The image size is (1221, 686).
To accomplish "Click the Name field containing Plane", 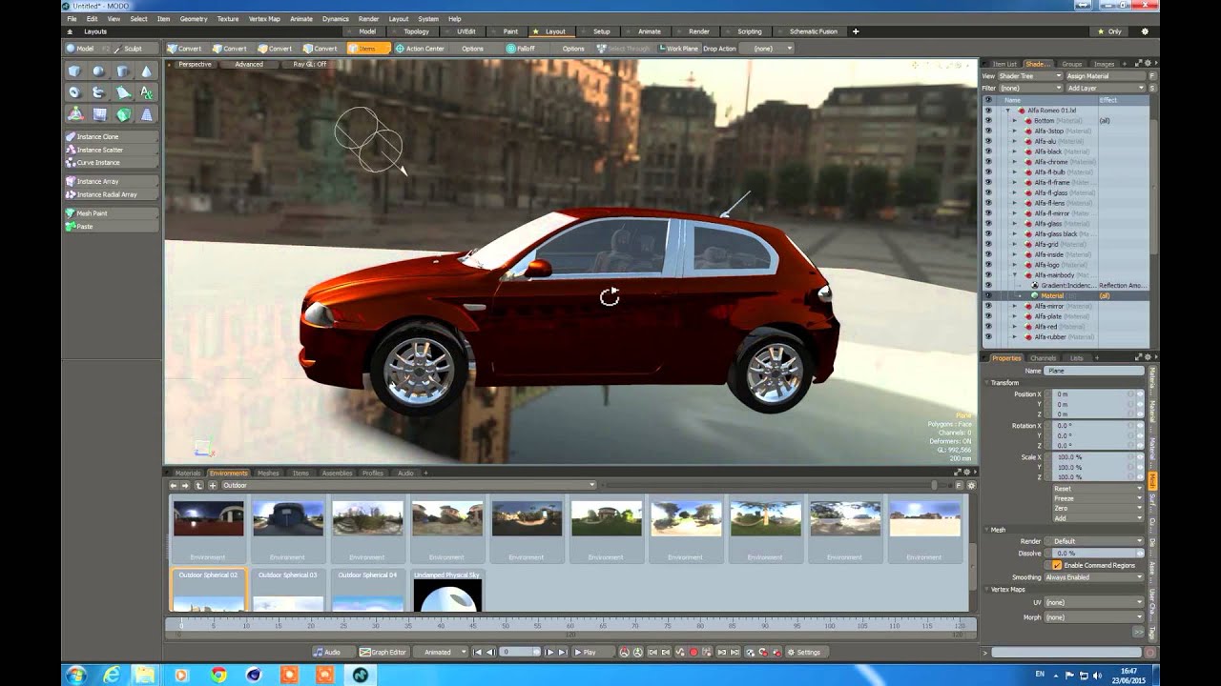I will tap(1093, 371).
